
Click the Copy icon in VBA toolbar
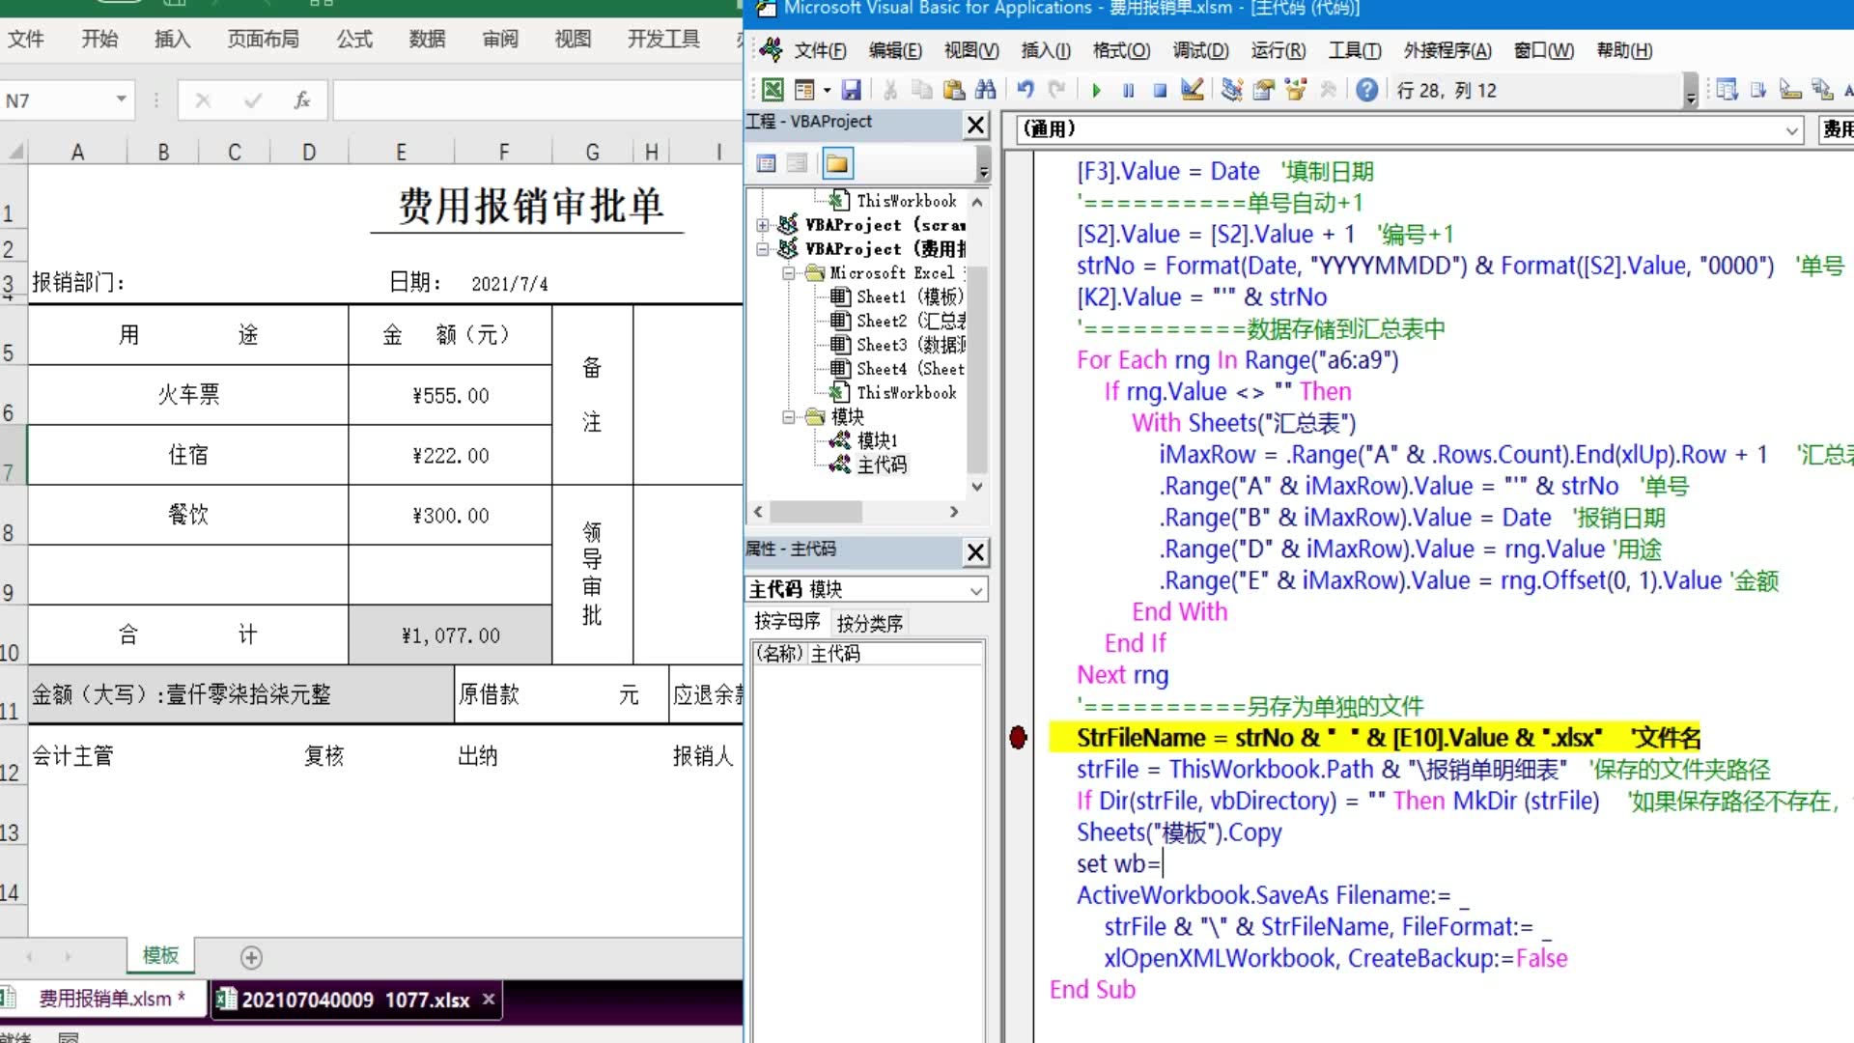(922, 90)
